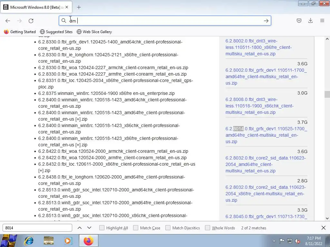Enable Match Case checkbox

[136, 228]
